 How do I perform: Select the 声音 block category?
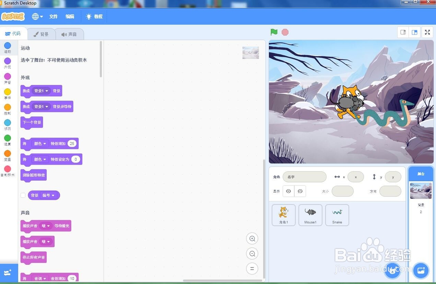tap(7, 78)
